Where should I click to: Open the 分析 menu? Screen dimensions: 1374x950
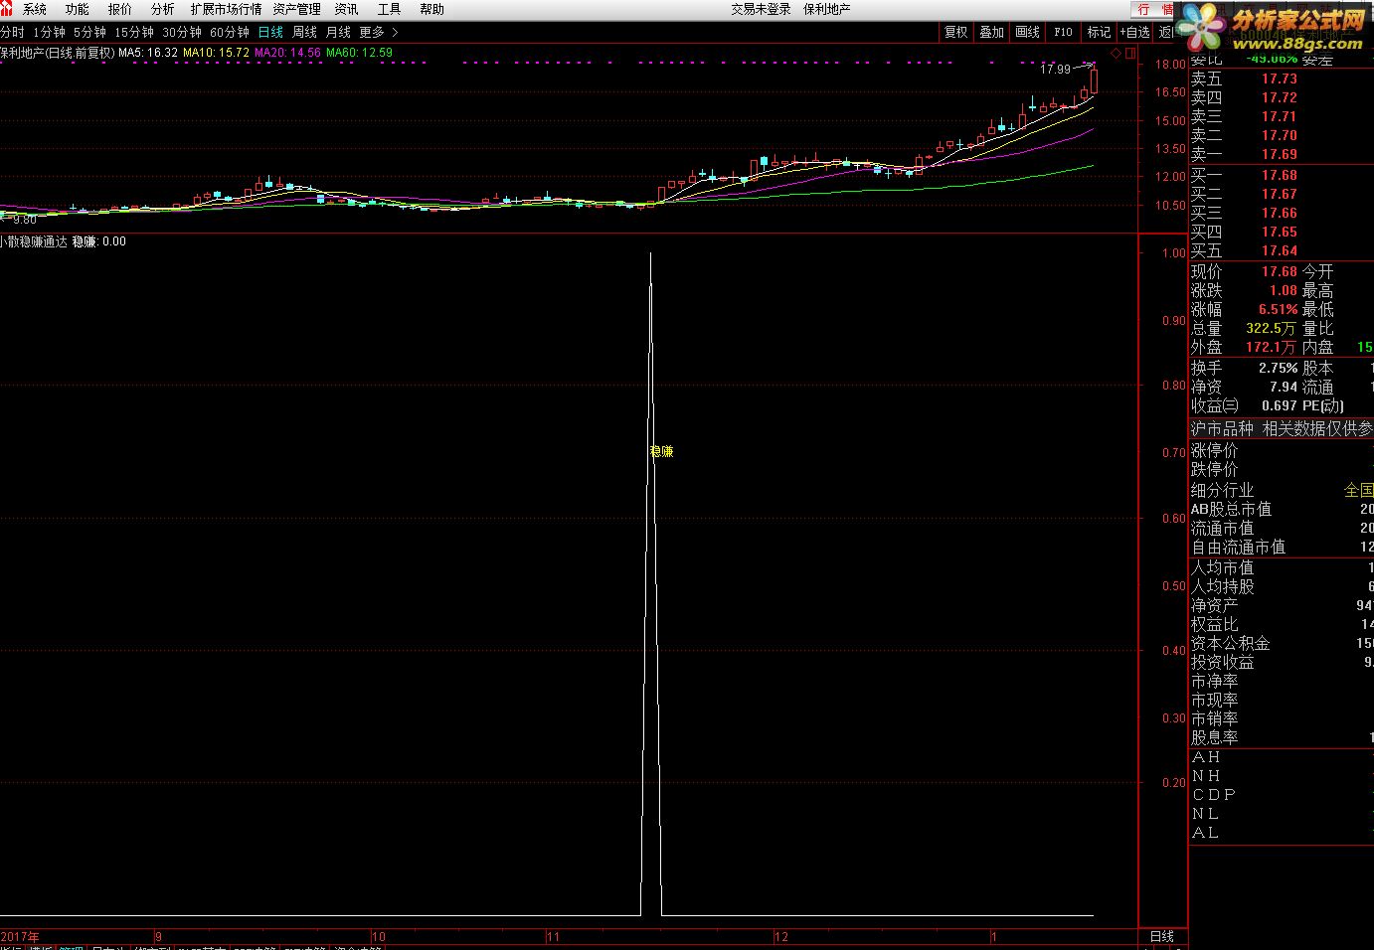coord(162,9)
